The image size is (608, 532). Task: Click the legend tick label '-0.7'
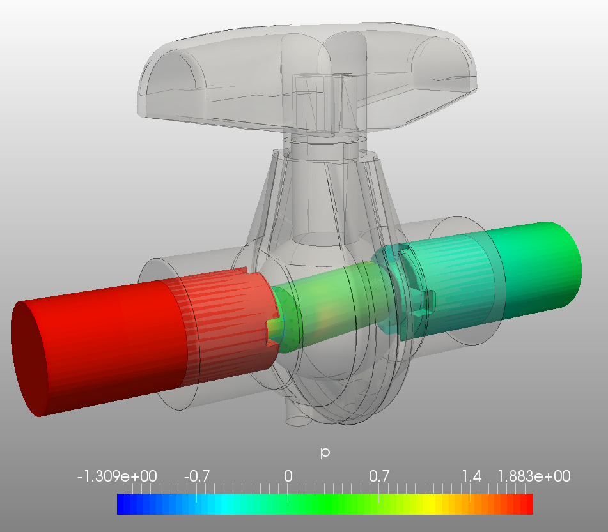(x=196, y=476)
